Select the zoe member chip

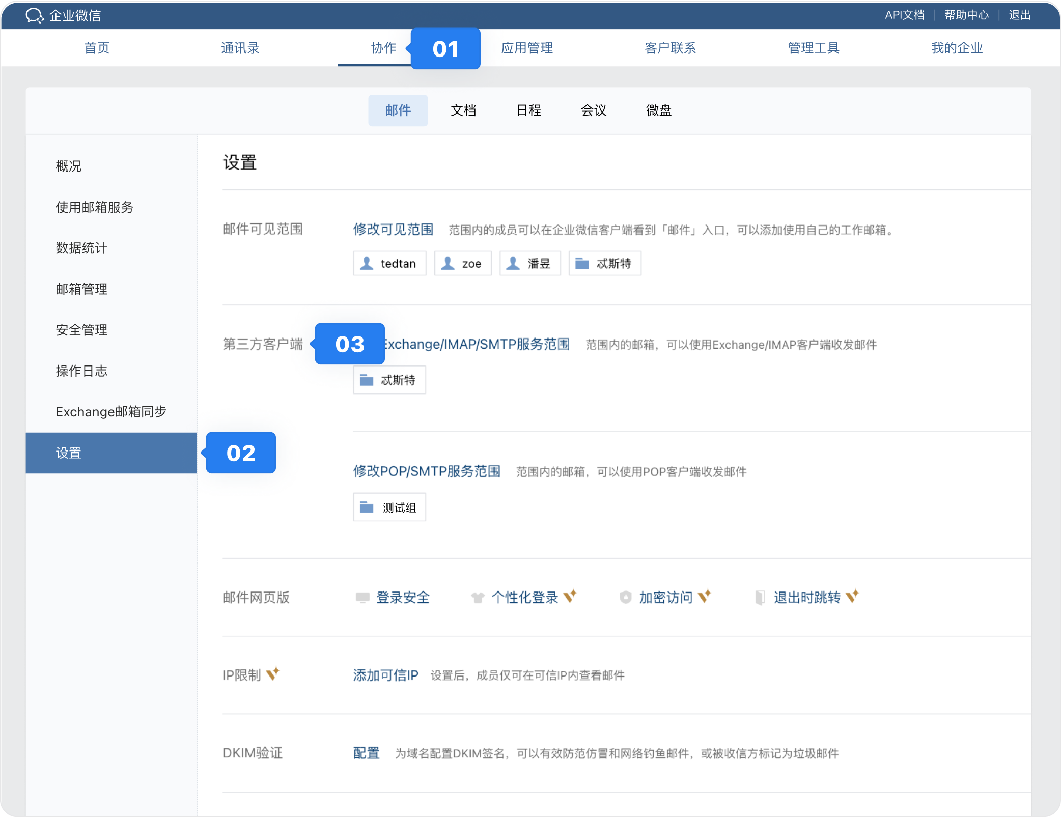click(x=462, y=263)
